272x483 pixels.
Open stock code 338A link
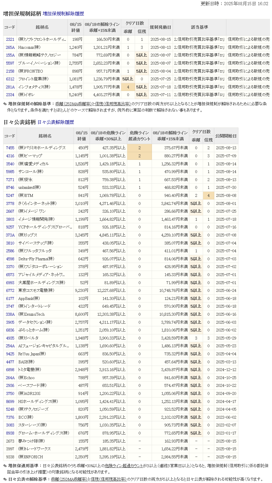[10, 314]
